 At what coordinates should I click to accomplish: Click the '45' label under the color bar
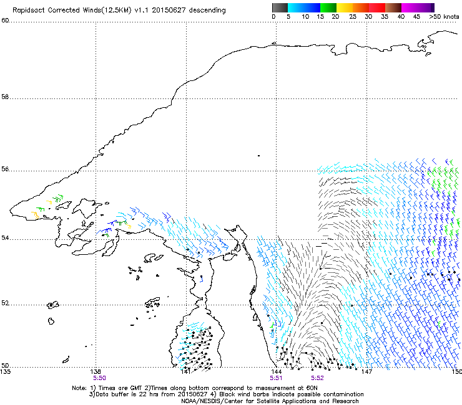click(416, 16)
